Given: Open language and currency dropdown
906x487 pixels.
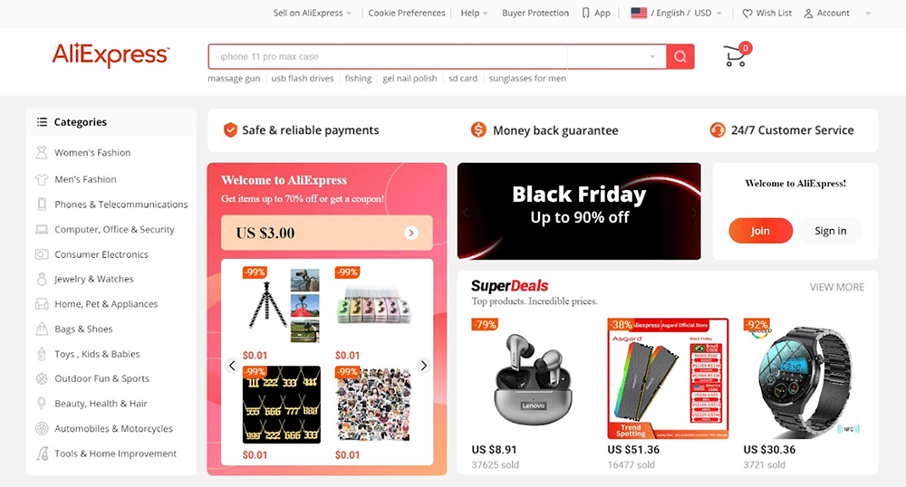Looking at the screenshot, I should point(676,13).
